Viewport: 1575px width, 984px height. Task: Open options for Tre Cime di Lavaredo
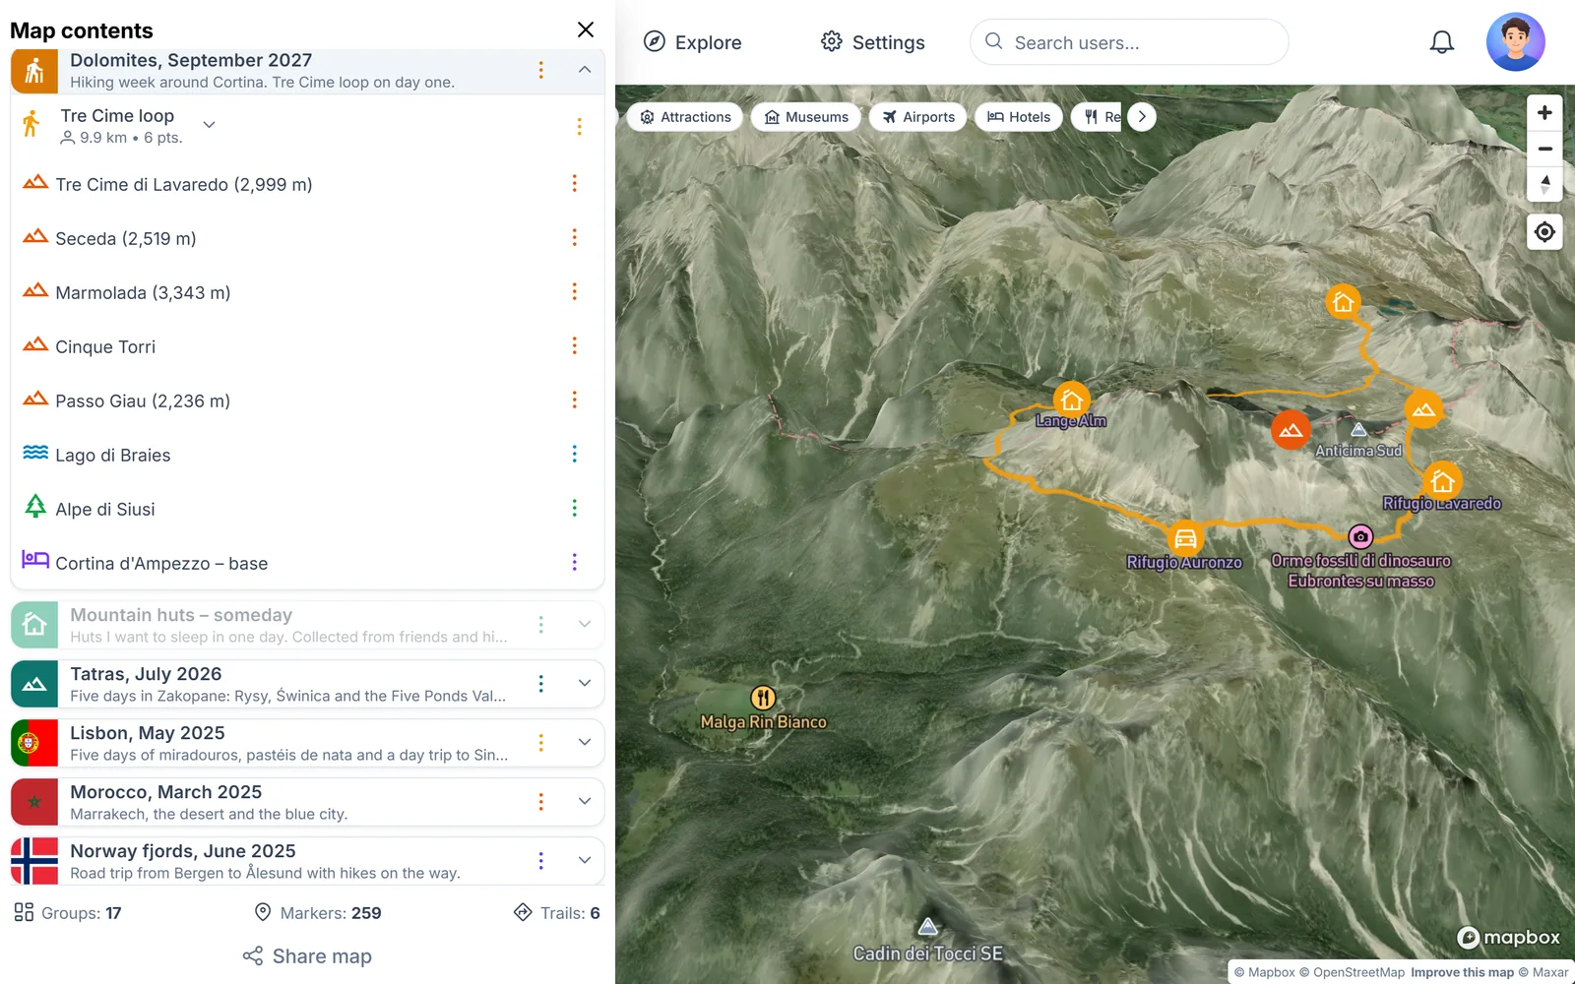point(575,184)
